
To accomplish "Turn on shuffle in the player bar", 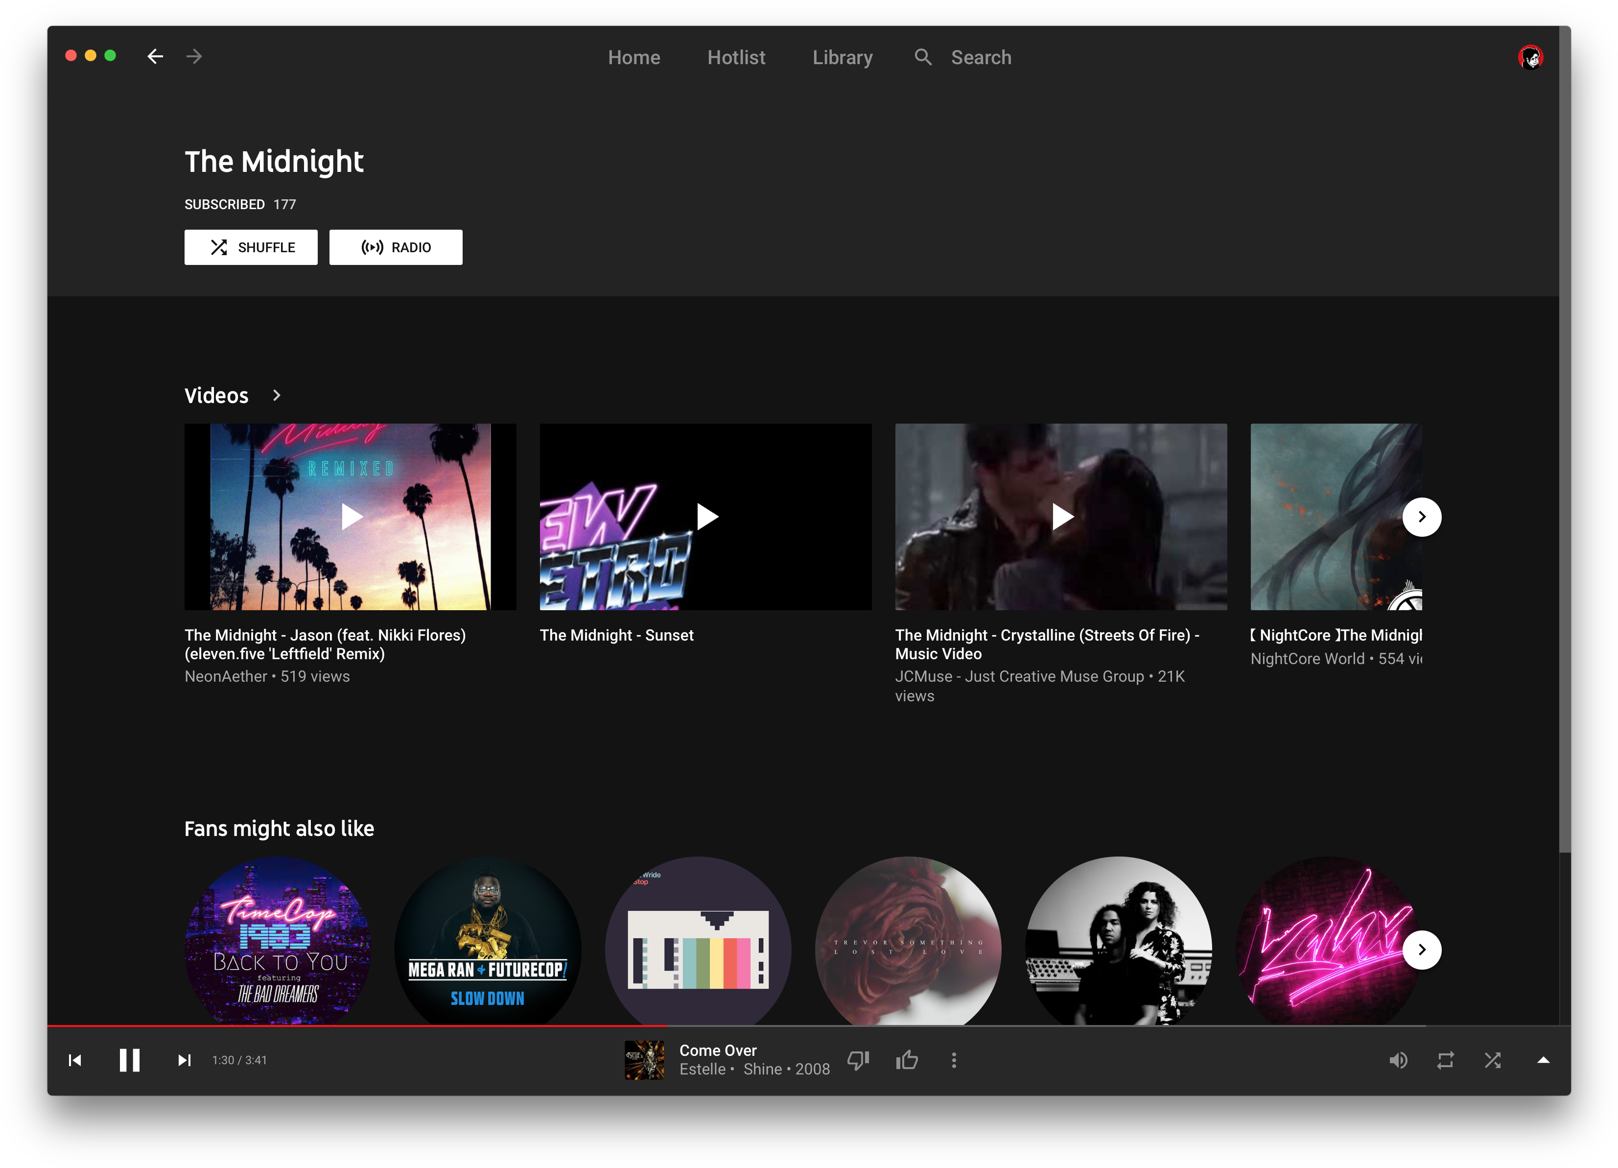I will click(x=1493, y=1060).
